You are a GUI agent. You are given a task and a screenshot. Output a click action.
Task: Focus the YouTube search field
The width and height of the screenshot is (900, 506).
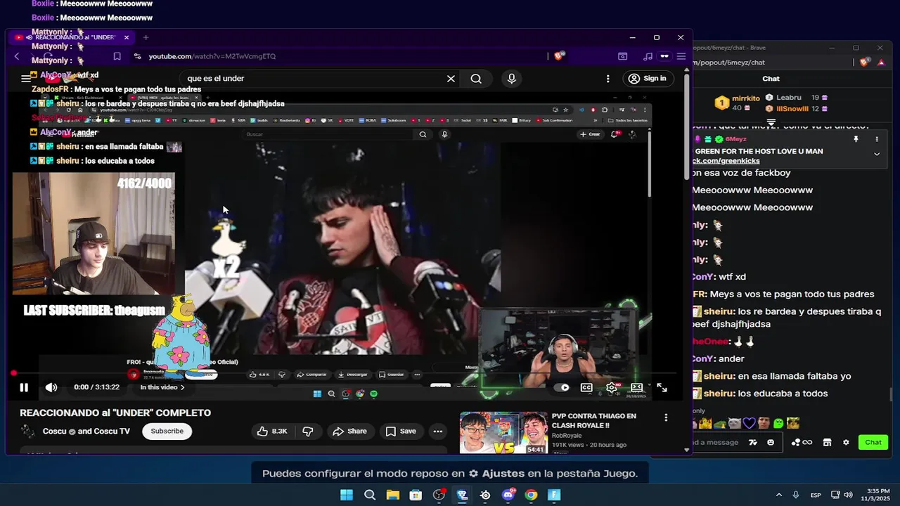click(309, 79)
